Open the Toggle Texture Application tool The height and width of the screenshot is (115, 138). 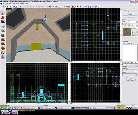click(x=3, y=35)
